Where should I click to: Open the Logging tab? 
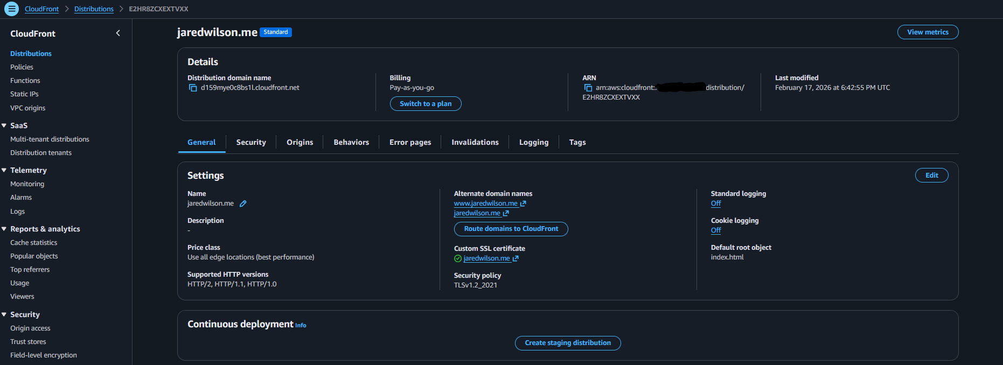pos(534,142)
